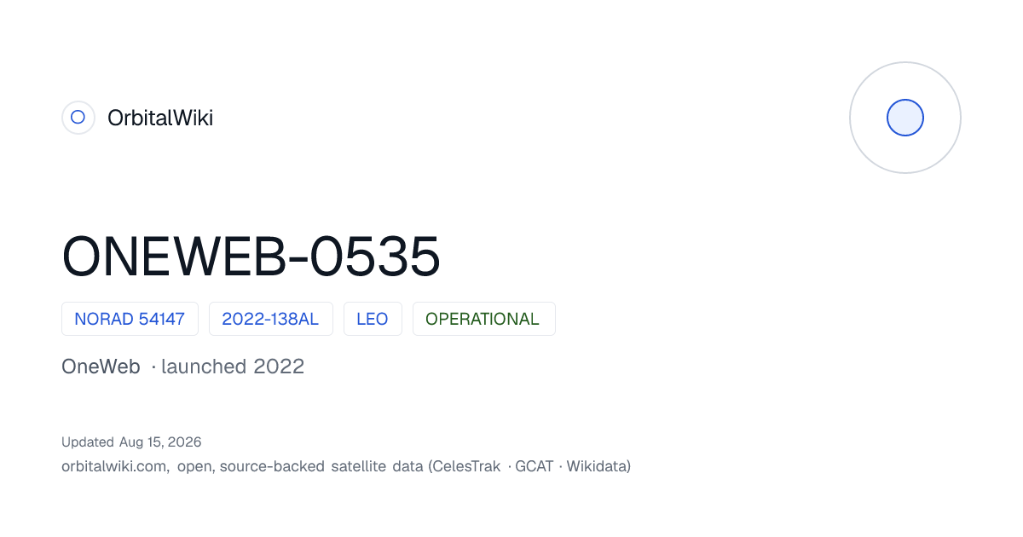Viewport: 1023px width, 537px height.
Task: Select the blue satellite dot in the orbit graphic
Action: pos(905,118)
